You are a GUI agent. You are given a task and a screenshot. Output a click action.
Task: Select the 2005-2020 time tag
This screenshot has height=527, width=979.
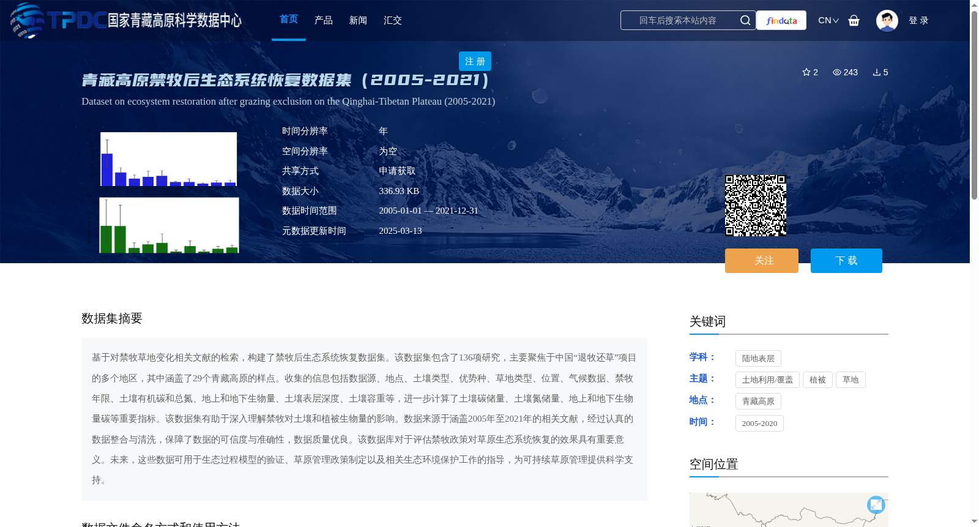(759, 424)
